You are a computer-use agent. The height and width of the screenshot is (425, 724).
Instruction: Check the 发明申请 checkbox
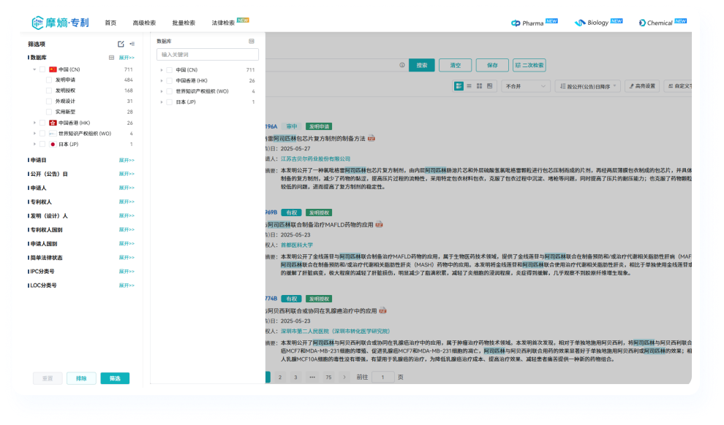click(49, 80)
